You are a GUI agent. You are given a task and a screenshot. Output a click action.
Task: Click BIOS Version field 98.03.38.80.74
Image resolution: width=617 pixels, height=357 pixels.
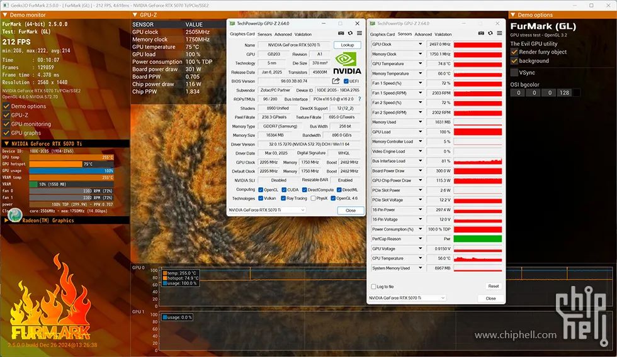[294, 81]
